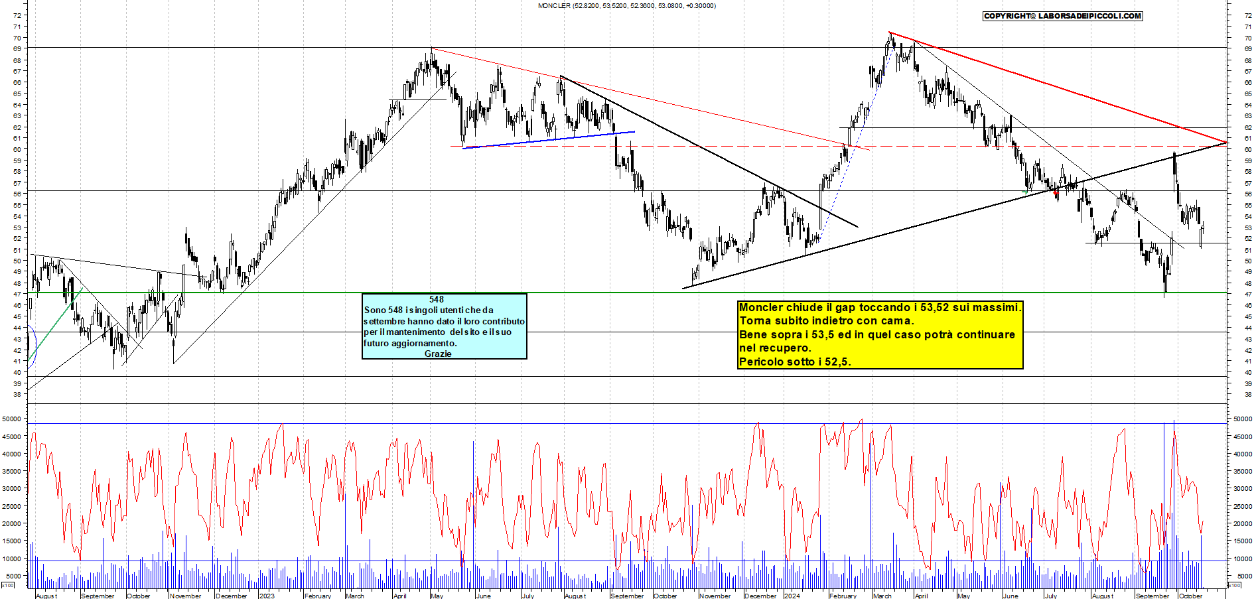Click the 'June' label following 2024
1254x599 pixels.
pos(1010,596)
